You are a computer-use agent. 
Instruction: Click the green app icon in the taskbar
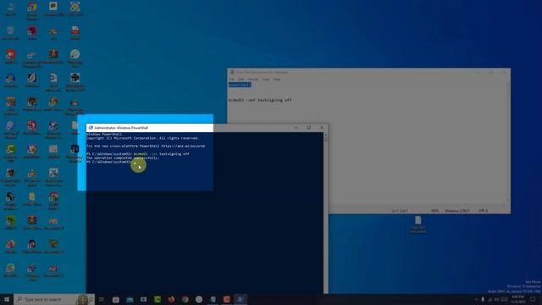[x=158, y=299]
